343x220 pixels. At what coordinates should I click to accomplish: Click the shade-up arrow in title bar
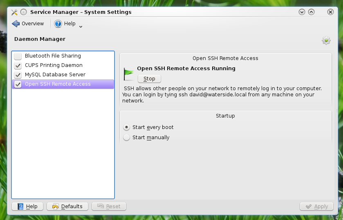coord(311,12)
